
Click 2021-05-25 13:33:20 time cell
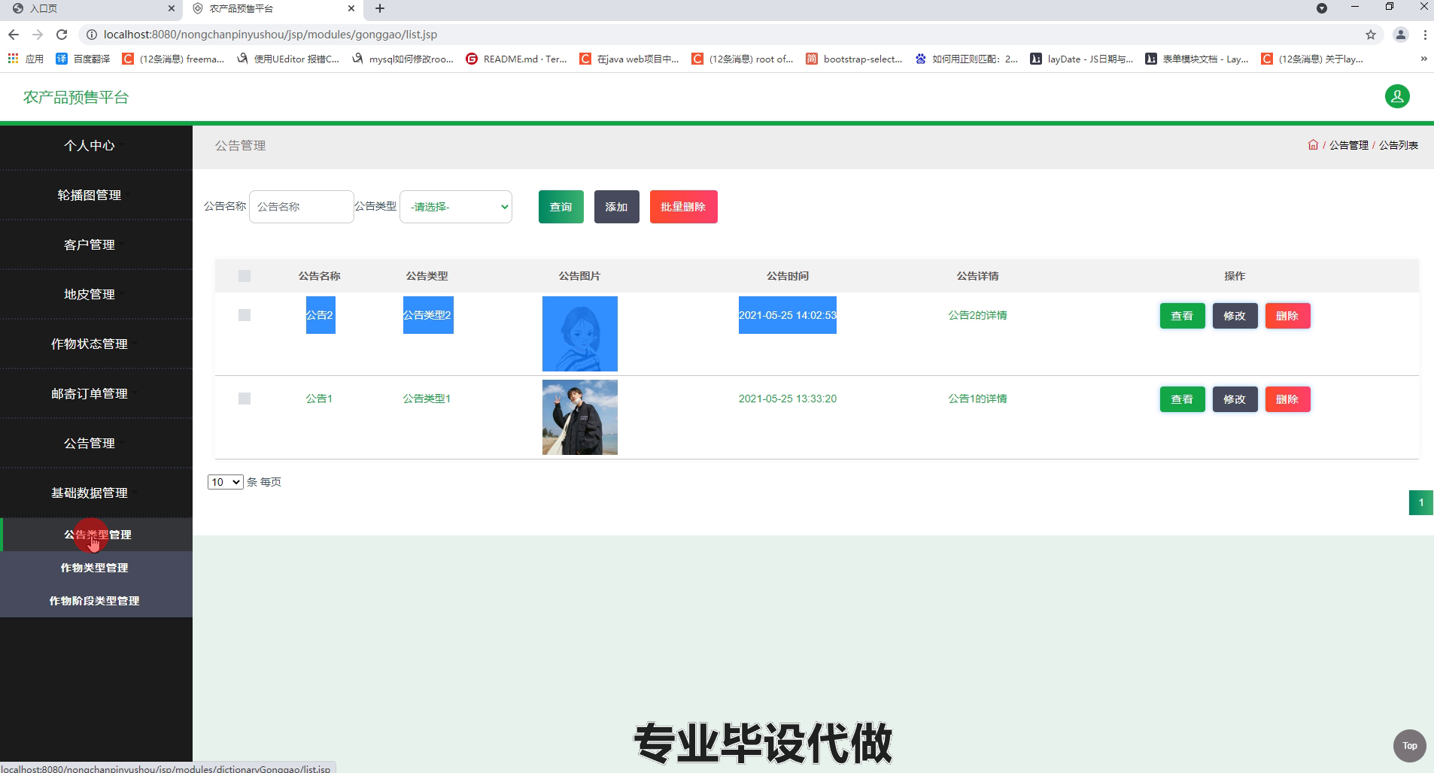787,399
